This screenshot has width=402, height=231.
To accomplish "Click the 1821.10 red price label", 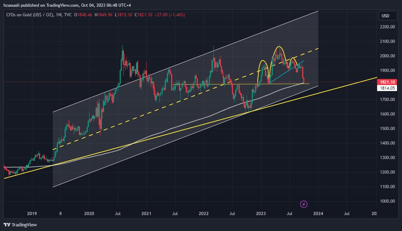I will coord(387,82).
